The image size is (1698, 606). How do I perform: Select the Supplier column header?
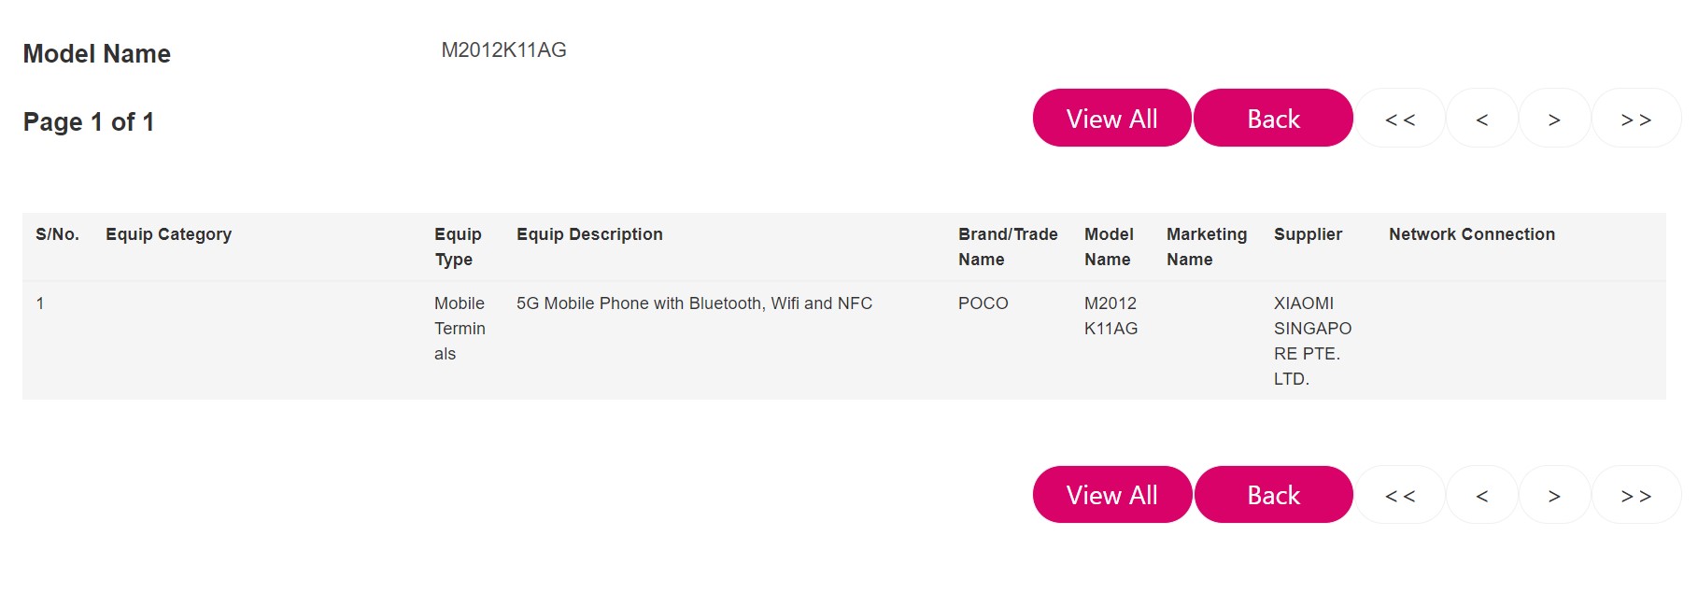pyautogui.click(x=1308, y=234)
